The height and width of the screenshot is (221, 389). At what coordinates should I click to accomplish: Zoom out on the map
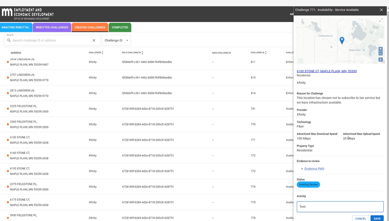point(380,54)
